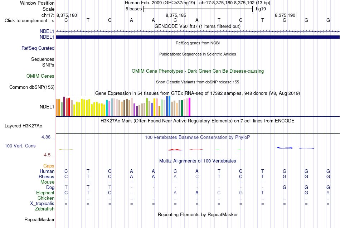
Task: Click the NDEL1 label beside GTEx bar chart
Action: coord(47,107)
